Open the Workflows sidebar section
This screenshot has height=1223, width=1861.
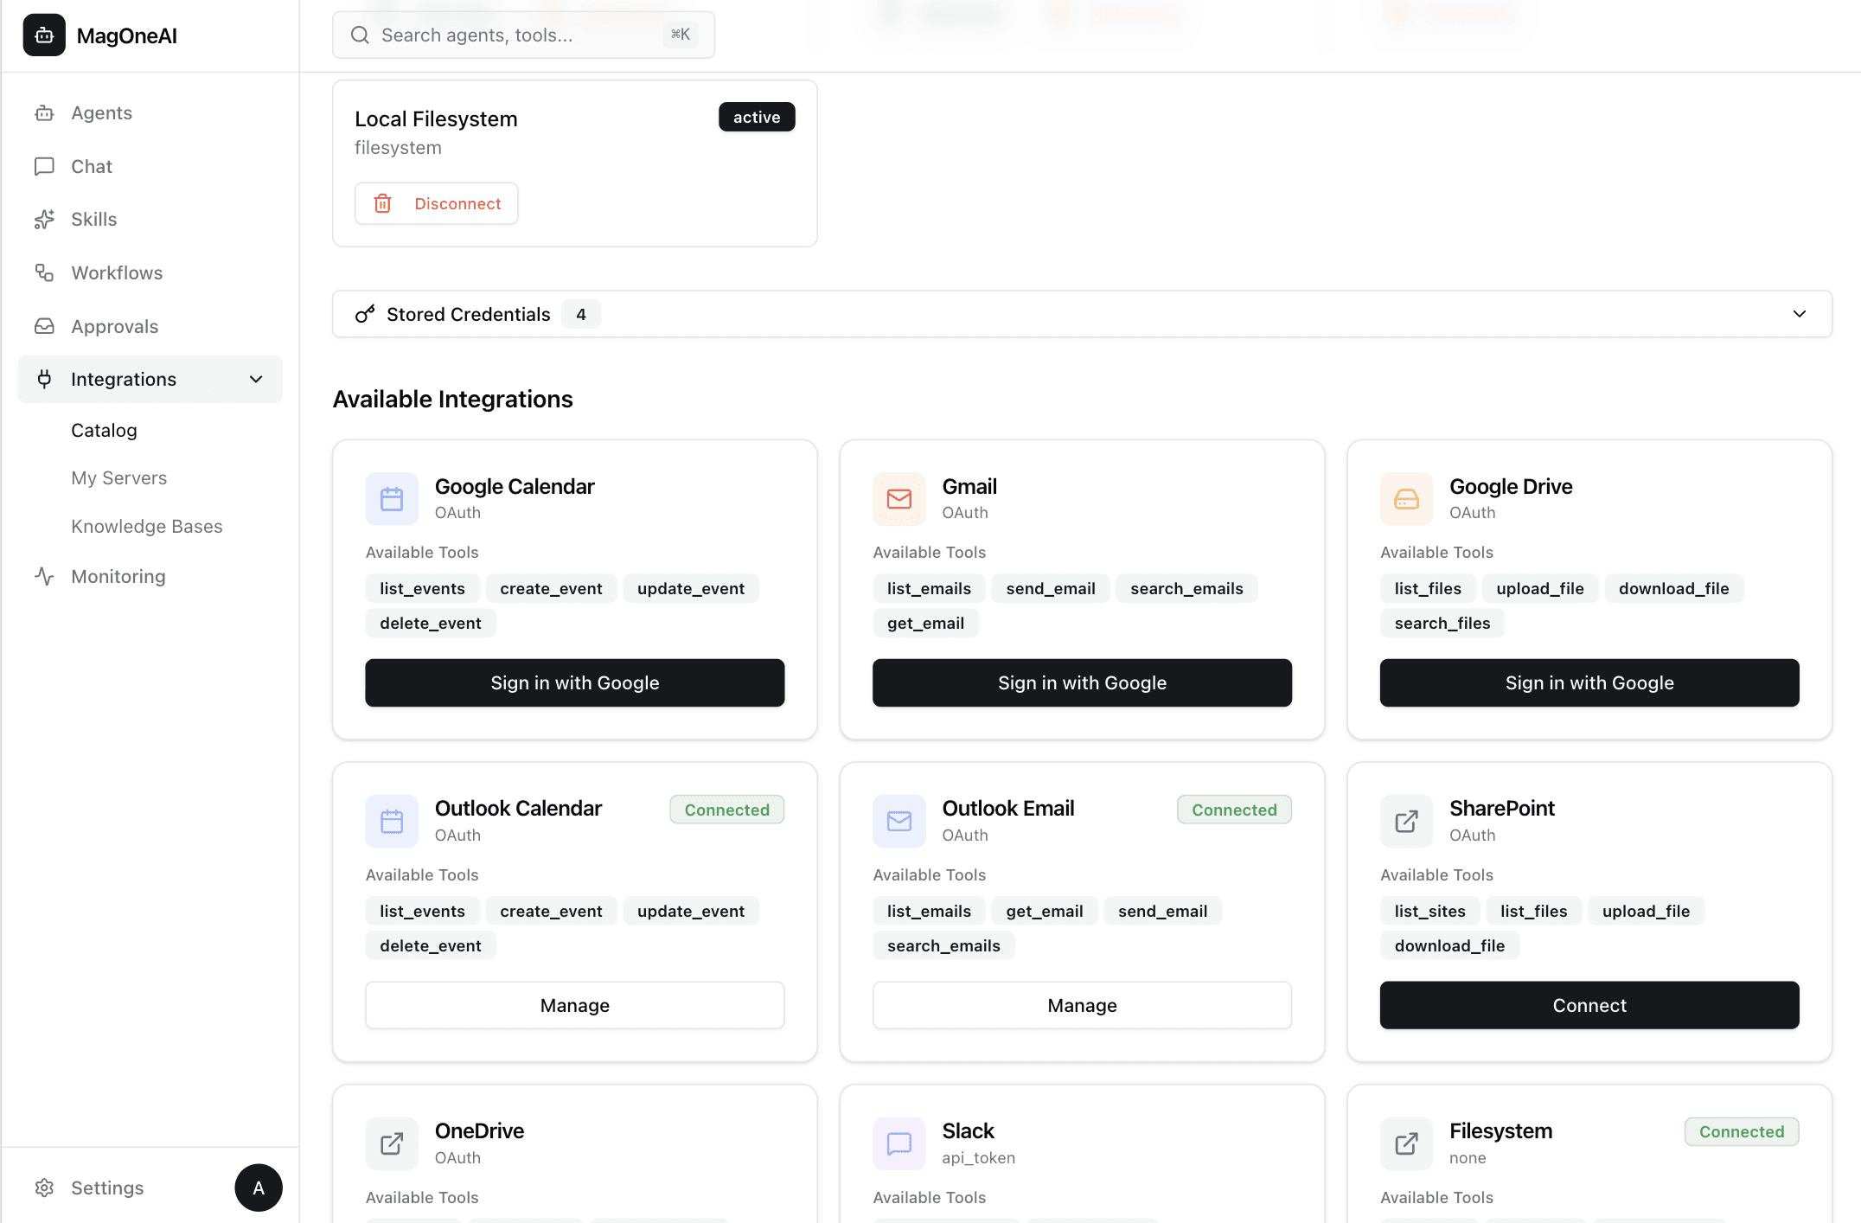[117, 273]
